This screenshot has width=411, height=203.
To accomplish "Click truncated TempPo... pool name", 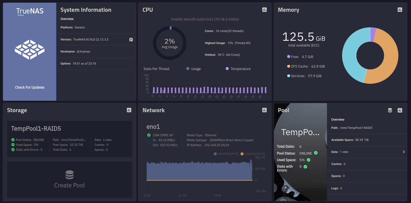I will click(x=300, y=132).
